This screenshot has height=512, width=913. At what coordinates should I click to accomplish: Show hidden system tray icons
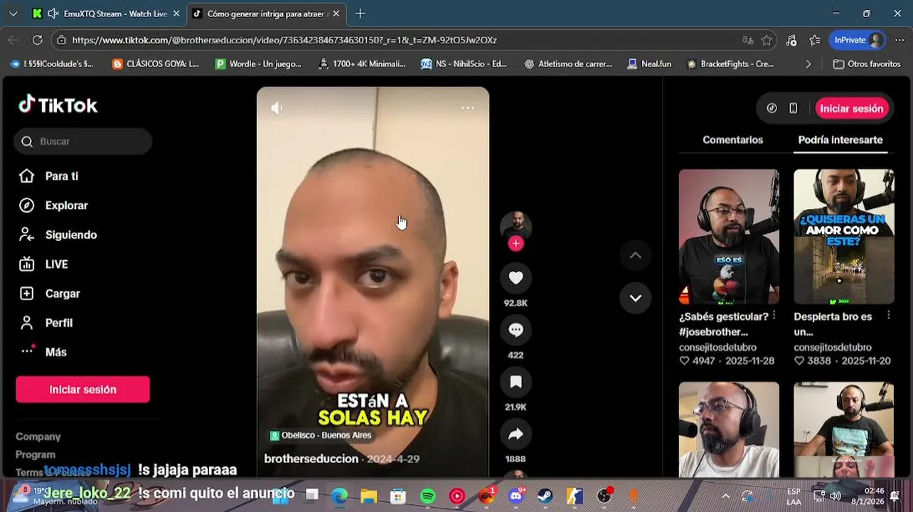(x=725, y=496)
